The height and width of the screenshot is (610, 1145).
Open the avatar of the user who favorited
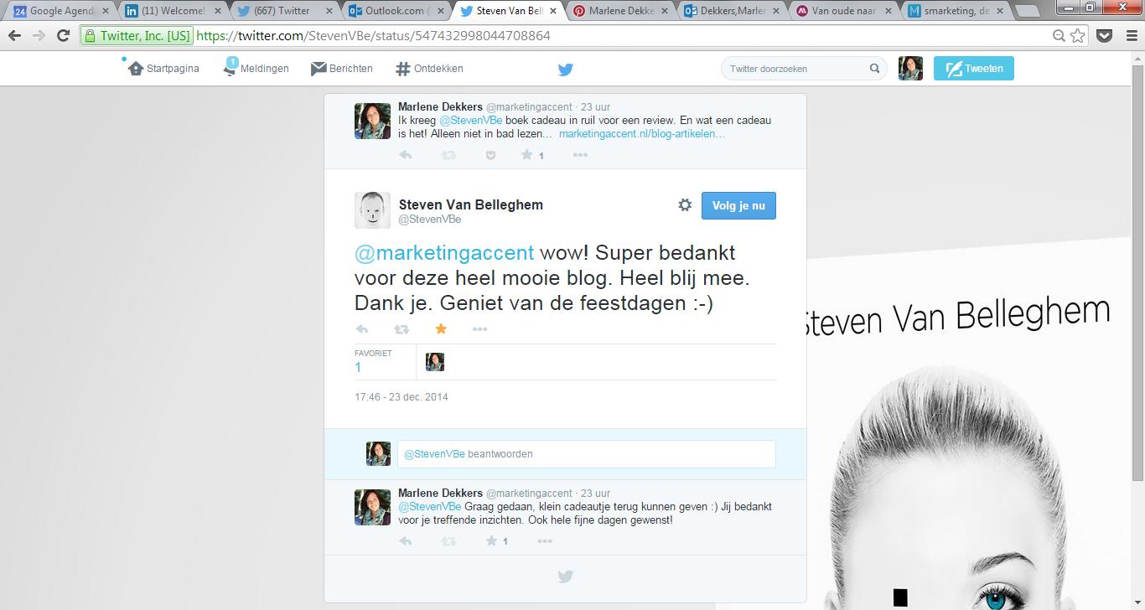(x=435, y=362)
